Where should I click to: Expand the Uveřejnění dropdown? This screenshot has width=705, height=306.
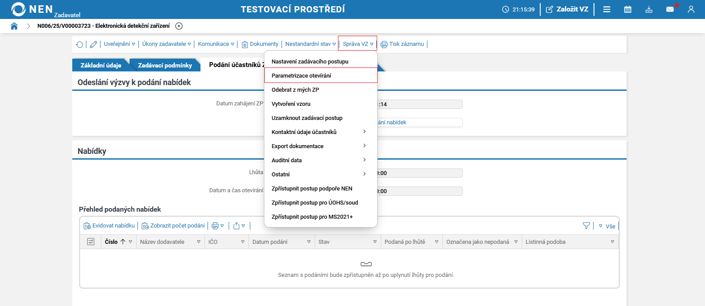(x=119, y=44)
